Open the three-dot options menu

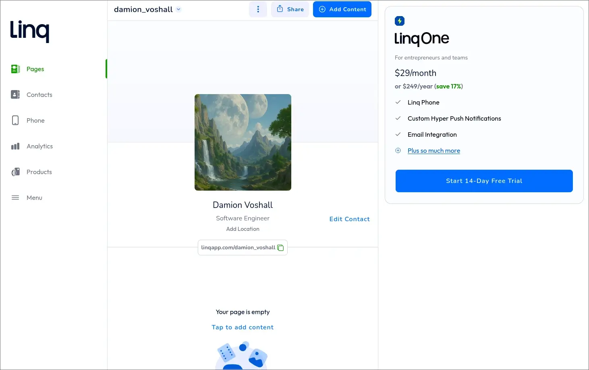tap(258, 9)
